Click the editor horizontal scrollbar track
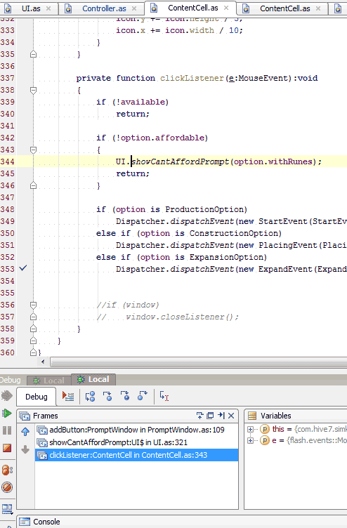This screenshot has height=528, width=347. click(199, 362)
